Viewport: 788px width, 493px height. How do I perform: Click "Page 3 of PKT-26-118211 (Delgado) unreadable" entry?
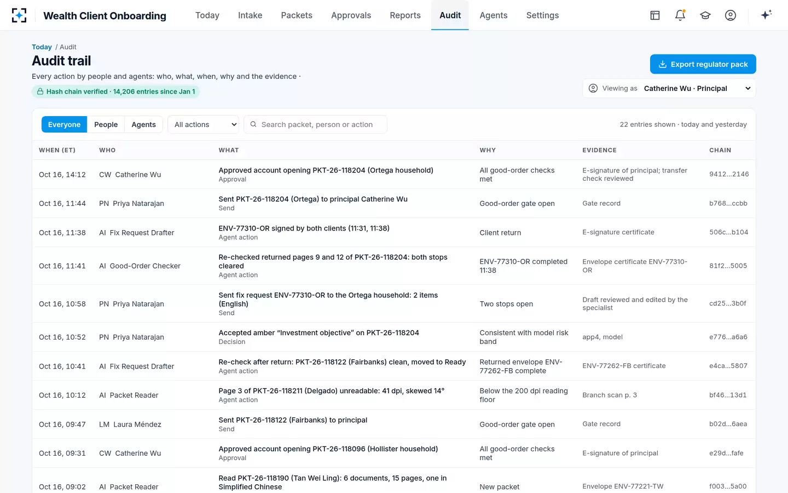(x=332, y=391)
